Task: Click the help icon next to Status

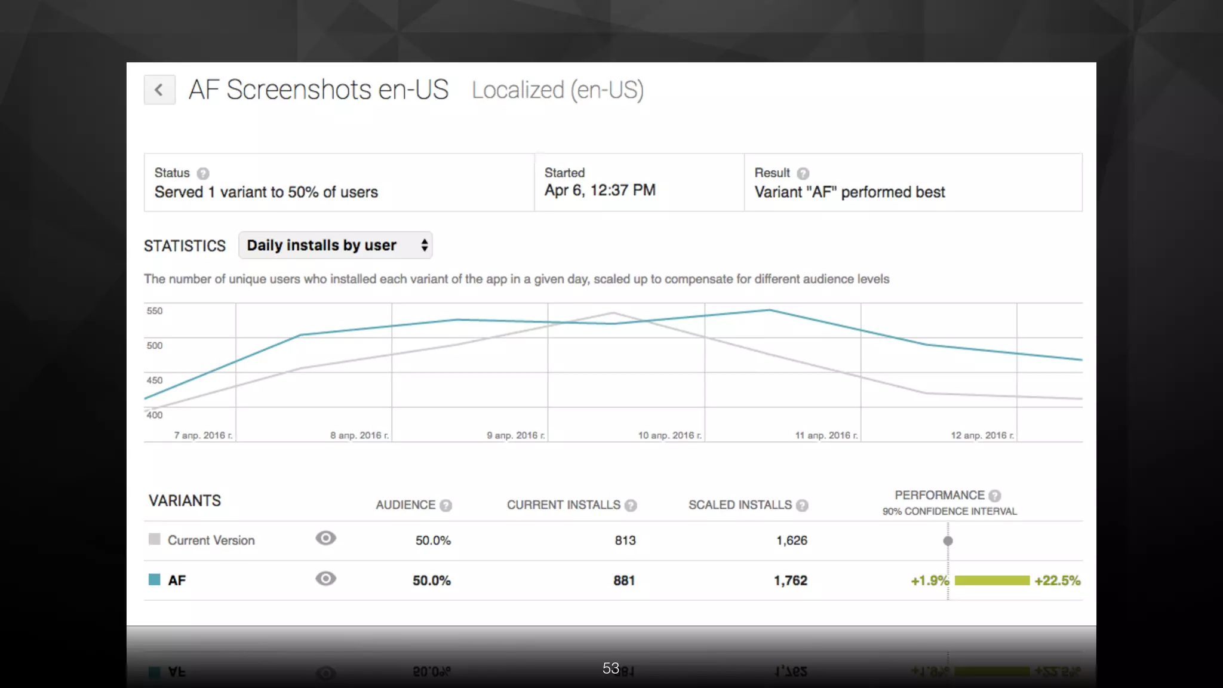Action: pos(203,173)
